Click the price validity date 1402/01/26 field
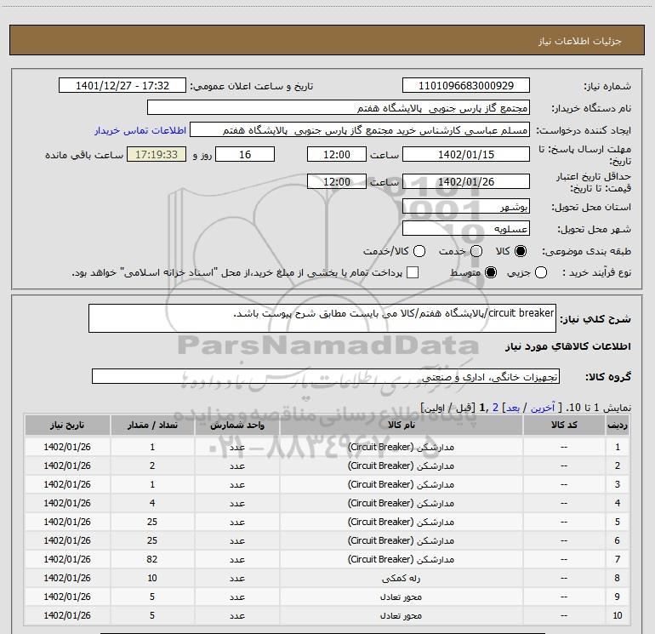The width and height of the screenshot is (655, 634). tap(466, 181)
